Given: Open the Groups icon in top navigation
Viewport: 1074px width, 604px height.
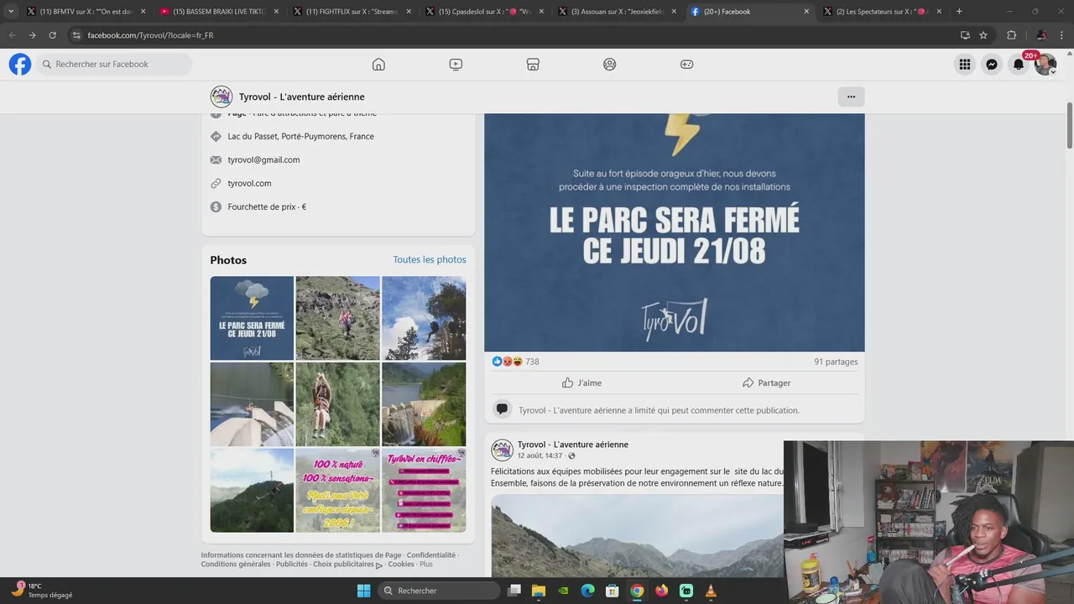Looking at the screenshot, I should [x=610, y=64].
